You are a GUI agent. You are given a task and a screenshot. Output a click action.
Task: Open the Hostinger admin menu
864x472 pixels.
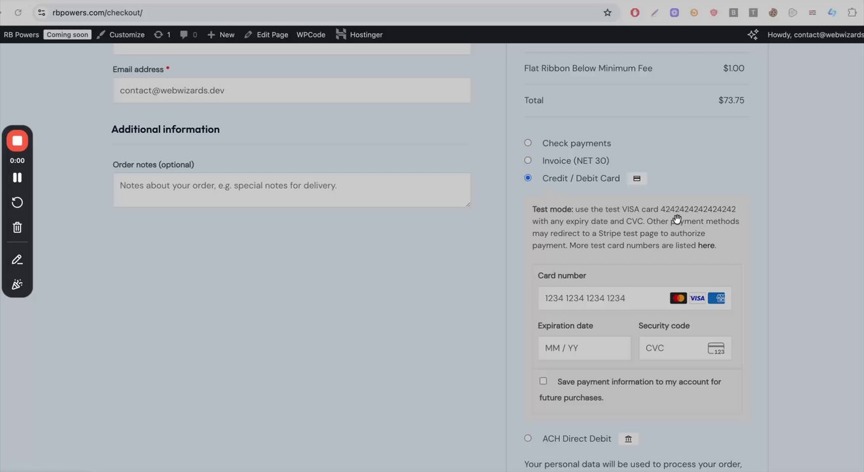pos(359,35)
